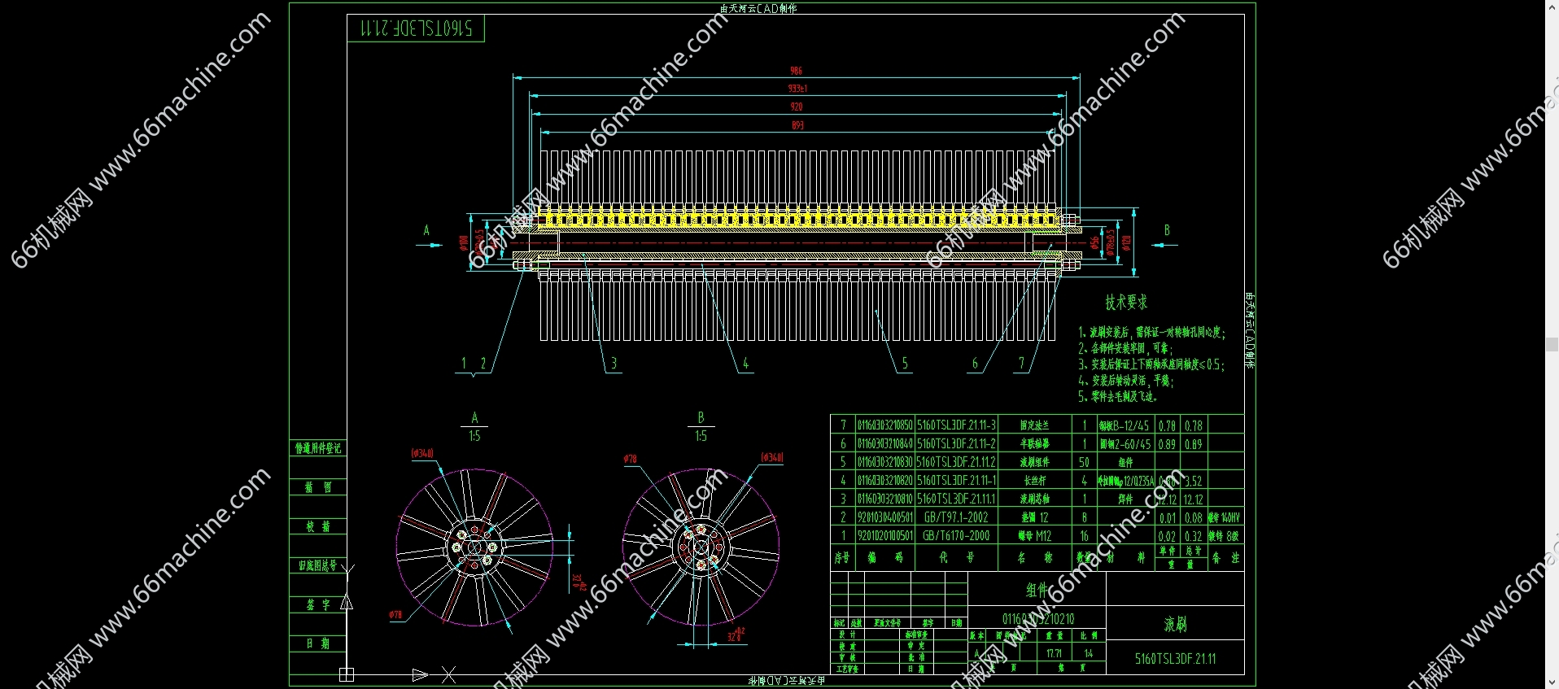The height and width of the screenshot is (689, 1559).
Task: Click the 893 dimension value
Action: tap(797, 125)
